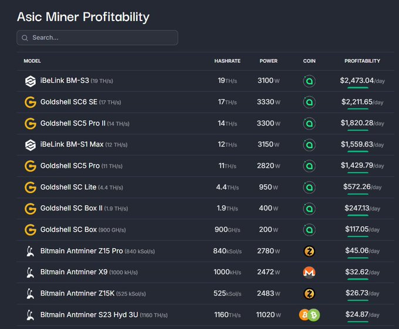Sort by the HASHRATE column header
This screenshot has width=399, height=329.
click(x=227, y=61)
